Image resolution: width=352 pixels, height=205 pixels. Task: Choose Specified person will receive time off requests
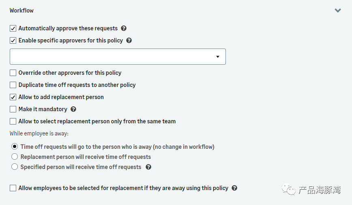coord(15,167)
